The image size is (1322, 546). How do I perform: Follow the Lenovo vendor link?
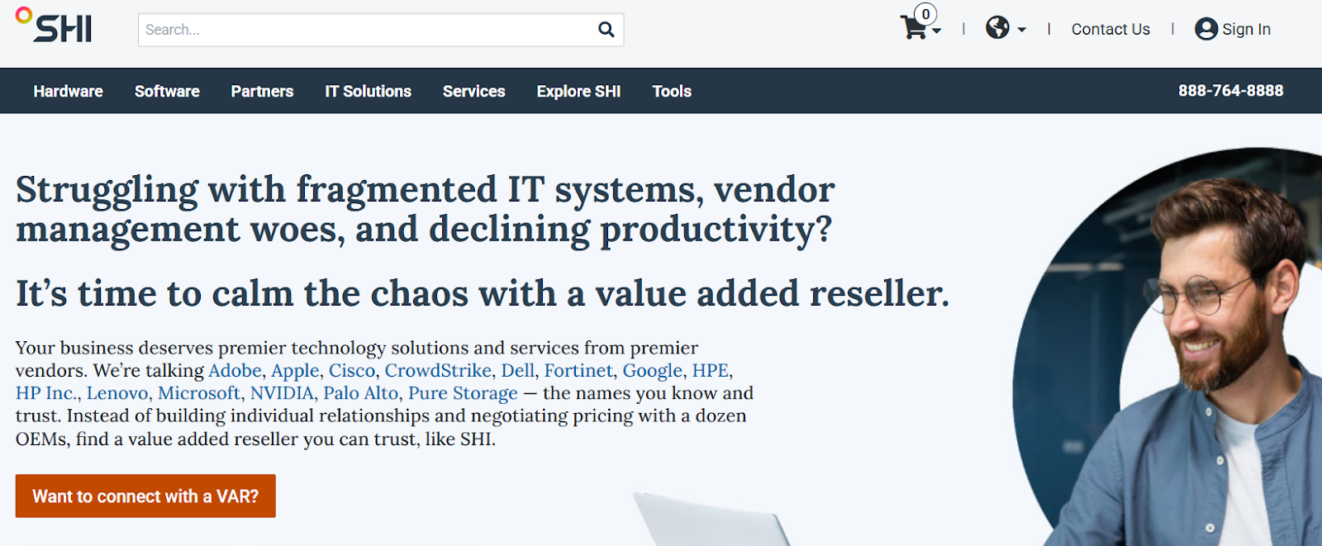pyautogui.click(x=117, y=393)
